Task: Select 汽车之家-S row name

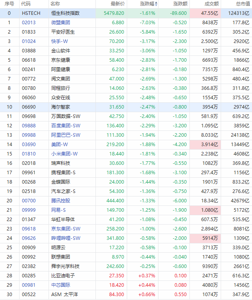Action: pyautogui.click(x=63, y=191)
